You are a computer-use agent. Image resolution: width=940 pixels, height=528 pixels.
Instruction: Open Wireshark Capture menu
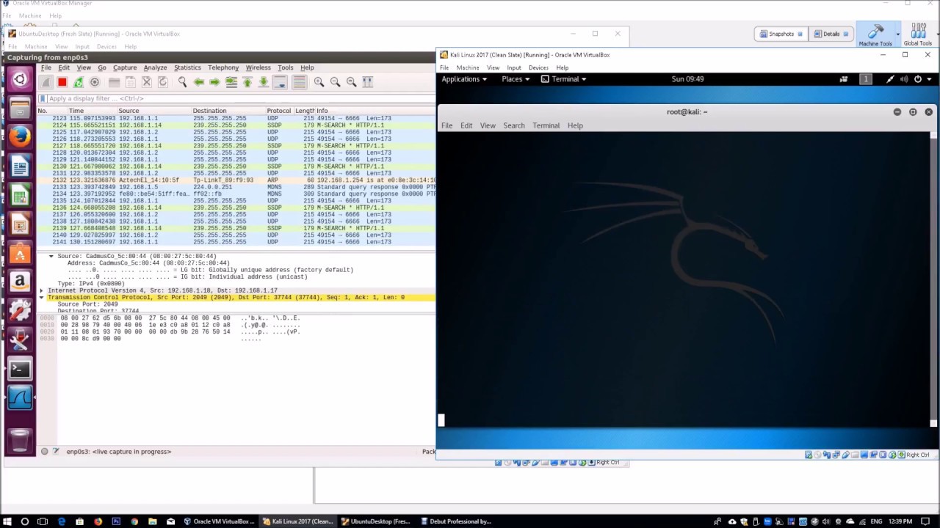tap(125, 67)
